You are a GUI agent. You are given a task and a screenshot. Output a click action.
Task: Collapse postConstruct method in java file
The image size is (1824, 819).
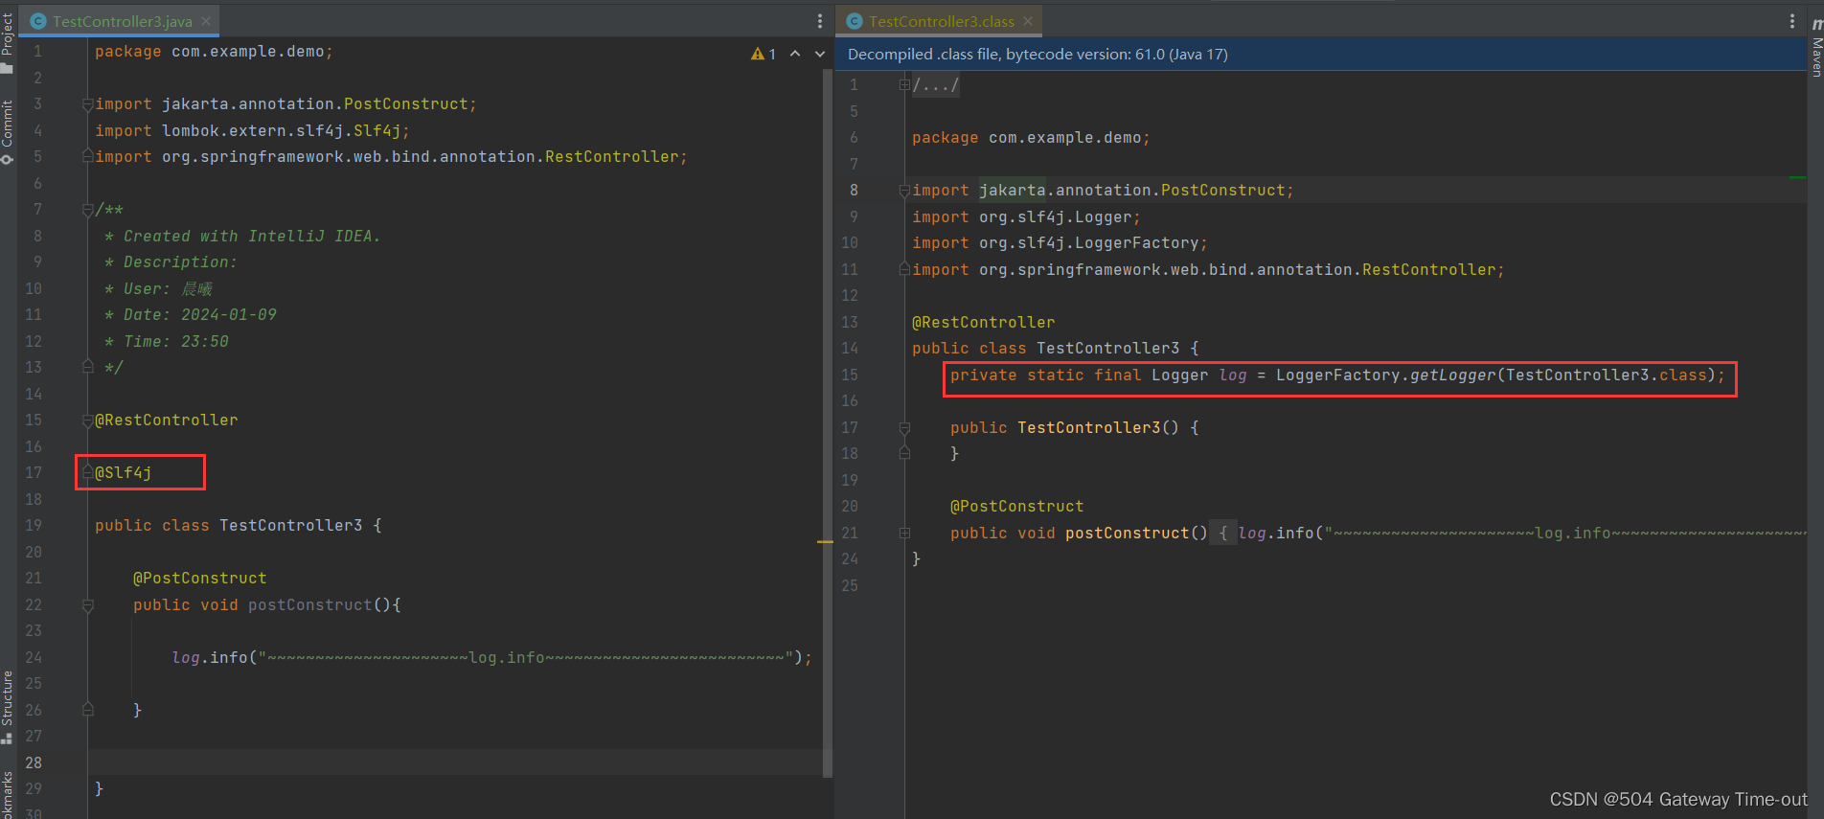(x=87, y=605)
